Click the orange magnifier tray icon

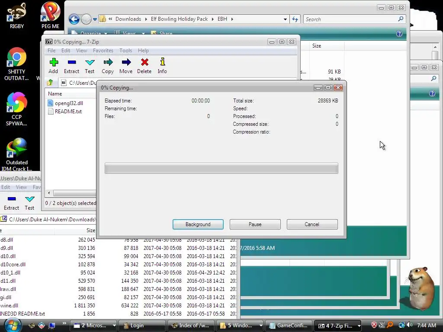click(x=390, y=325)
